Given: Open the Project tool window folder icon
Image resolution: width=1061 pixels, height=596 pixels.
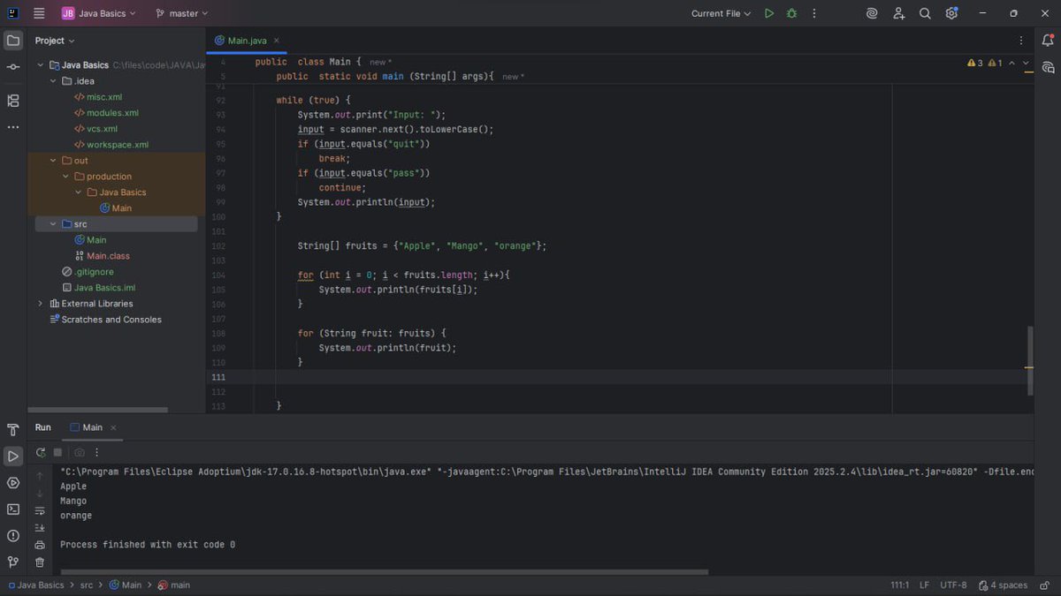Looking at the screenshot, I should coord(13,41).
